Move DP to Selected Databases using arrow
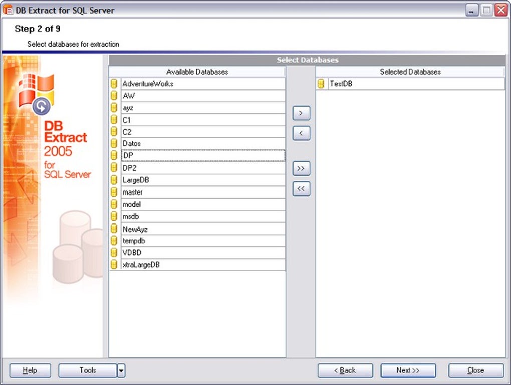This screenshot has width=511, height=385. (x=301, y=113)
